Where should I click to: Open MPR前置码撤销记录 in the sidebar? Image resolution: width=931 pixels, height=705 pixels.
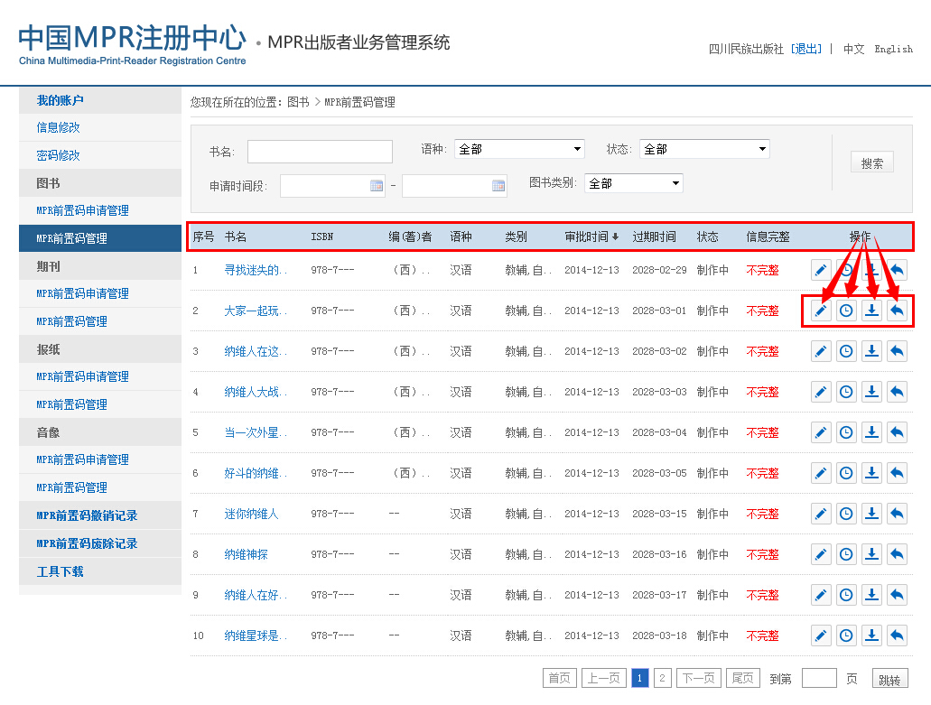87,515
